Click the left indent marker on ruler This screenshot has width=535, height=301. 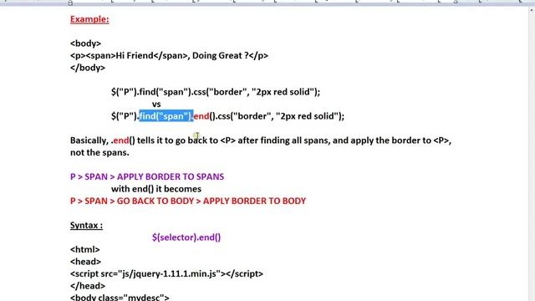[x=70, y=3]
